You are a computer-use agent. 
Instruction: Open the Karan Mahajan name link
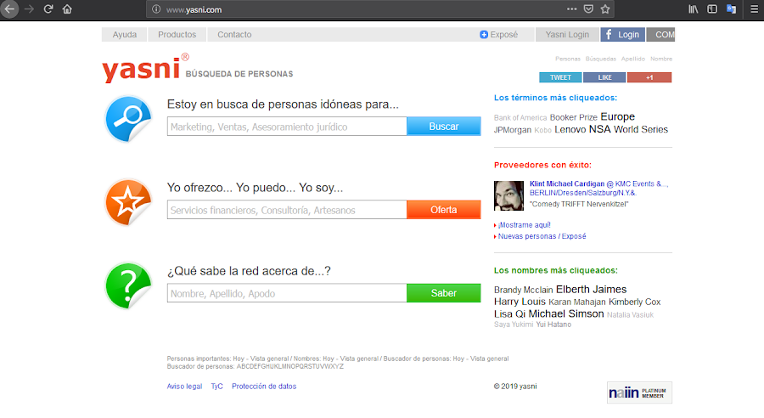(x=577, y=302)
